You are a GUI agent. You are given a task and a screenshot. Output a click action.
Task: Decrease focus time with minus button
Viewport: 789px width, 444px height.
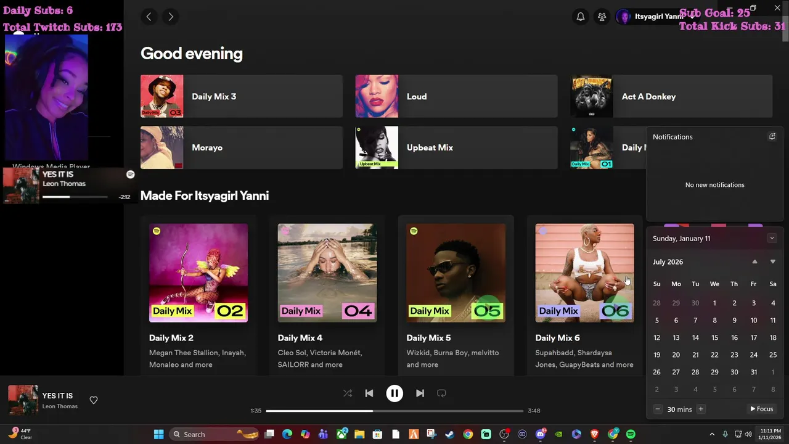658,409
